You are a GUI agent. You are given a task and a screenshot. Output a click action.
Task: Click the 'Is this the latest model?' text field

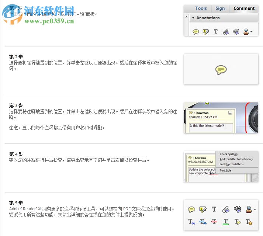pos(211,128)
